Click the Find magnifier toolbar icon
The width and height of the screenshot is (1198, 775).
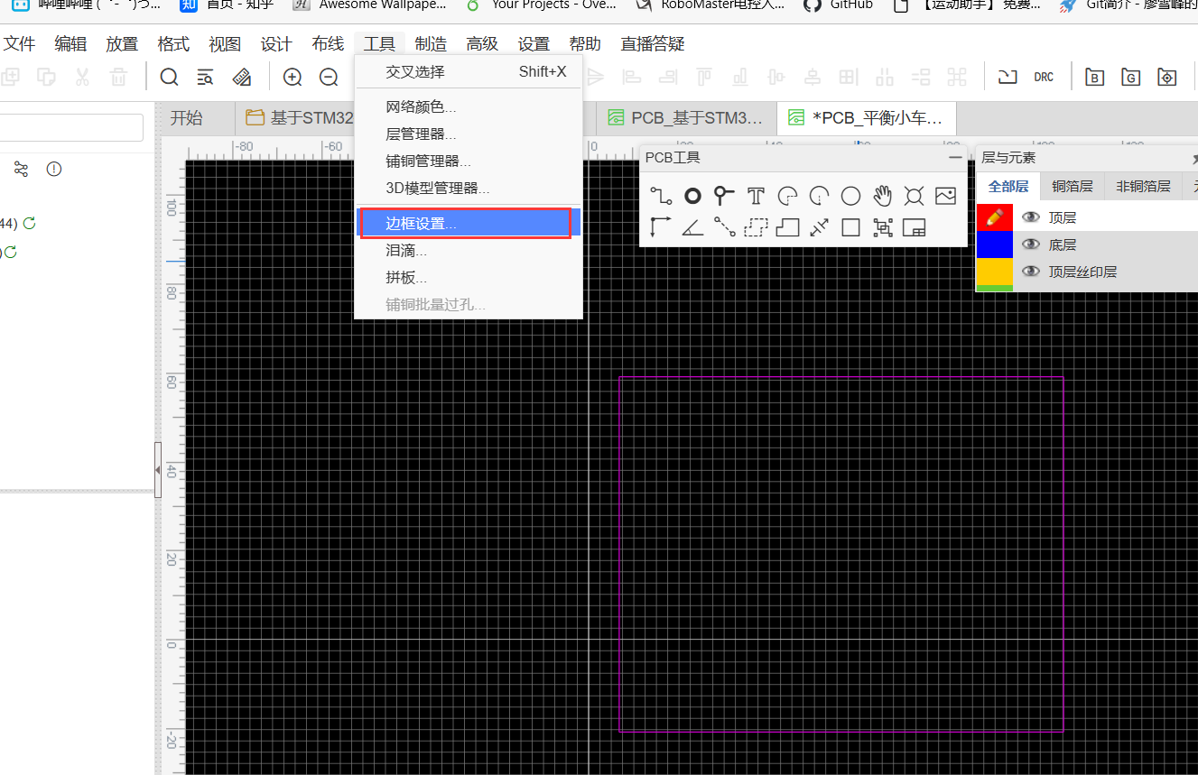(x=169, y=77)
